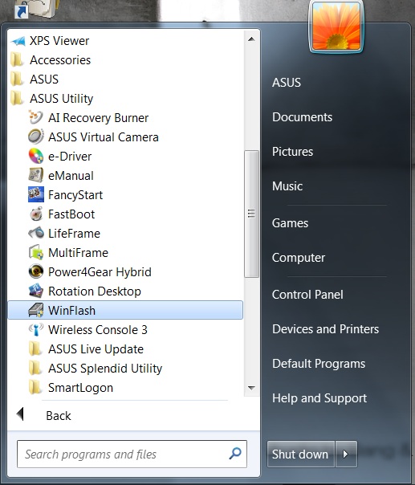Open the AI Recovery Burner icon
Viewport: 415px width, 485px height.
point(35,117)
